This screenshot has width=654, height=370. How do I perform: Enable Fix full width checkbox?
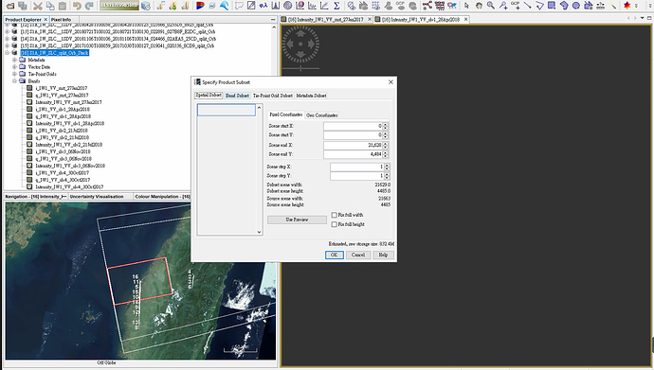pos(334,215)
